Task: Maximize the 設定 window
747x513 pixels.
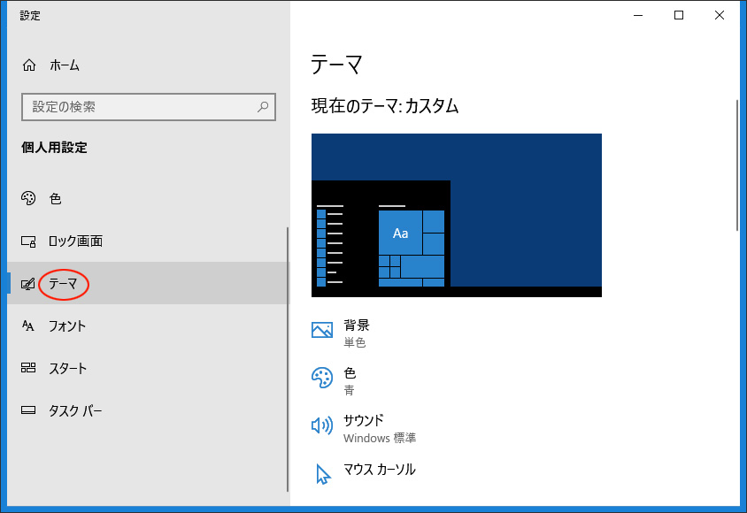Action: click(x=679, y=15)
